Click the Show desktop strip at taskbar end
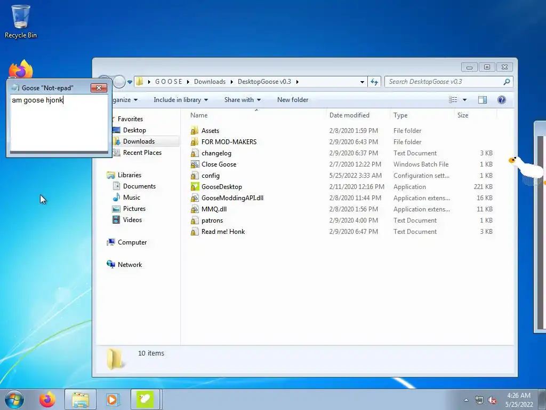Screen dimensions: 546x410 (543, 399)
